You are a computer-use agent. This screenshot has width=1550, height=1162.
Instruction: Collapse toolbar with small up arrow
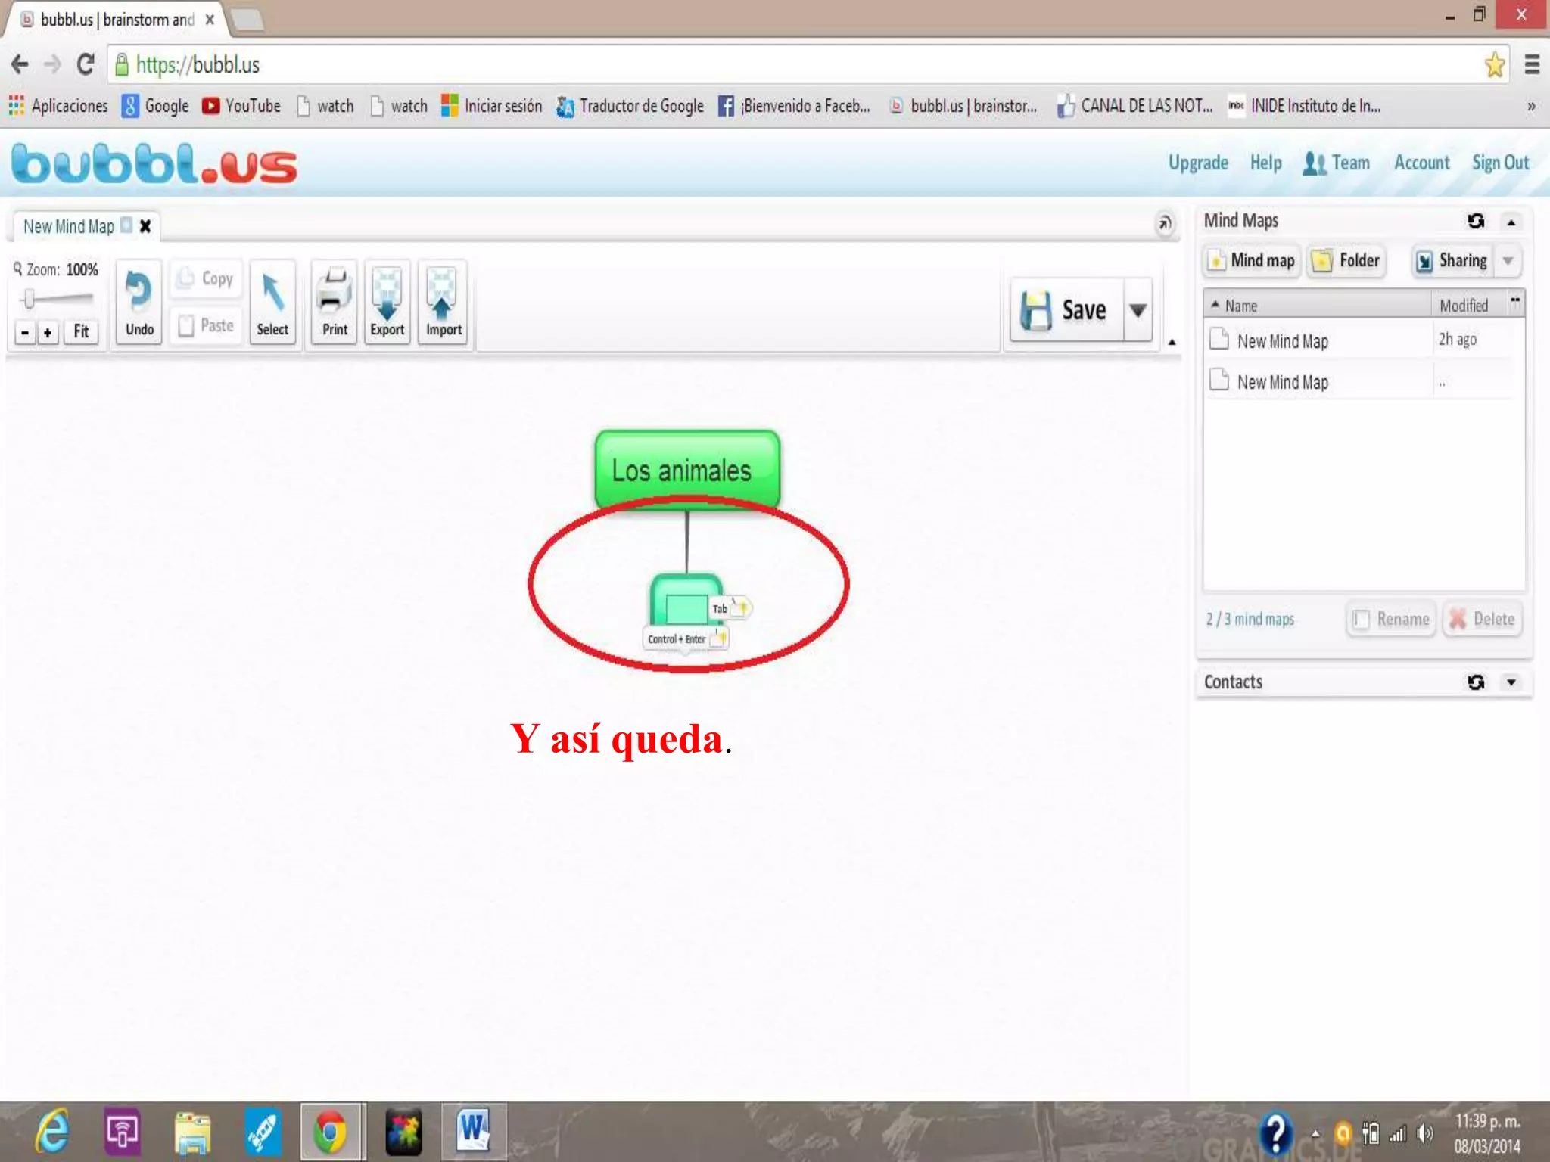tap(1172, 343)
